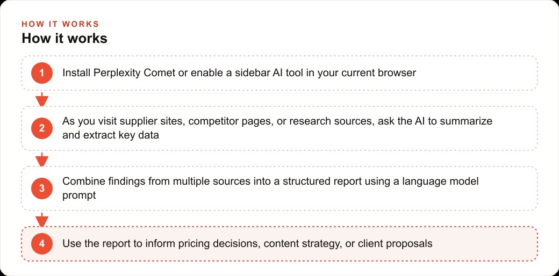Click the word 'prompt' in step three
This screenshot has height=276, width=559.
79,195
